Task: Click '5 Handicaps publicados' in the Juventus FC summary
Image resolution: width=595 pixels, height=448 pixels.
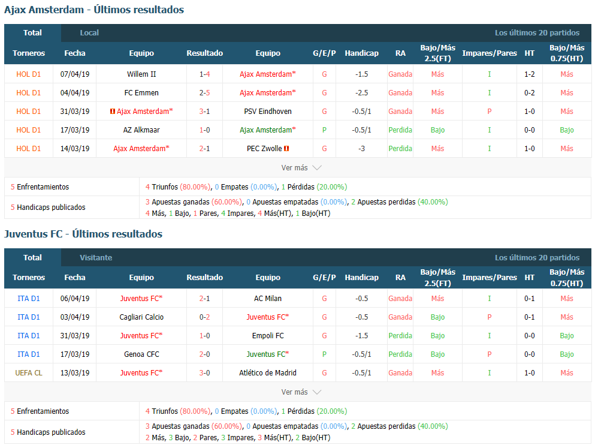Action: (x=48, y=432)
